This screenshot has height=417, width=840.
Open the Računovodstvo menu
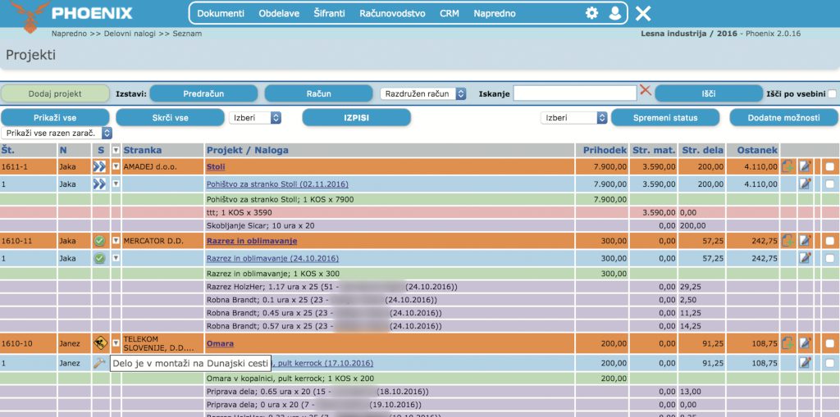[x=394, y=14]
